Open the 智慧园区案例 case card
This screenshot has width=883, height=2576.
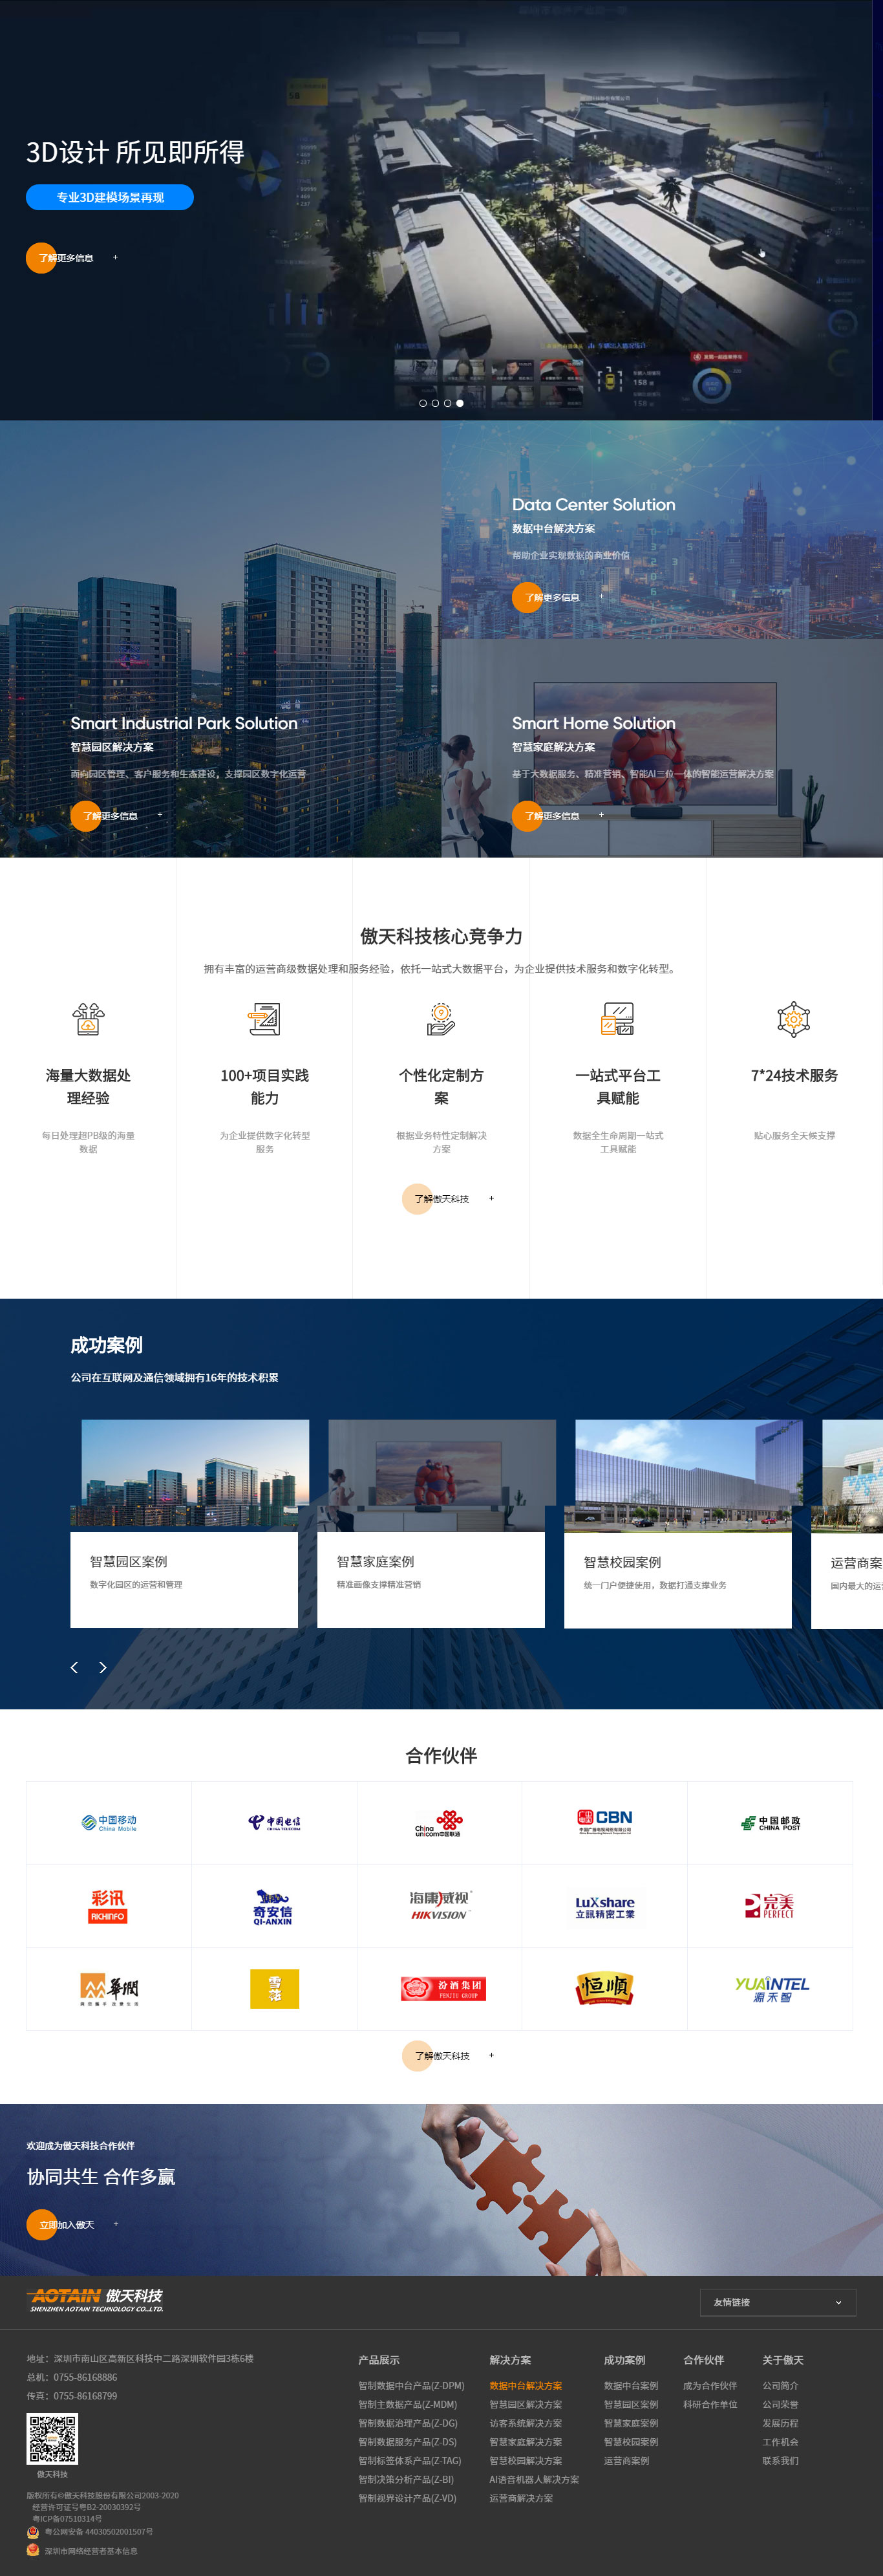(184, 1524)
